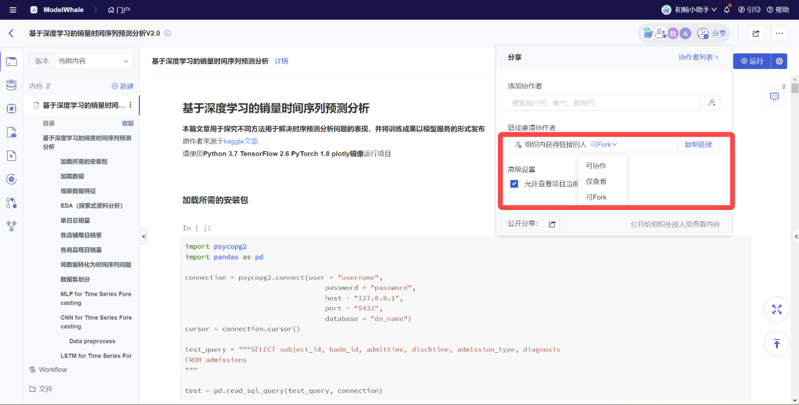
Task: Open run settings gear beside 运行
Action: pos(779,61)
